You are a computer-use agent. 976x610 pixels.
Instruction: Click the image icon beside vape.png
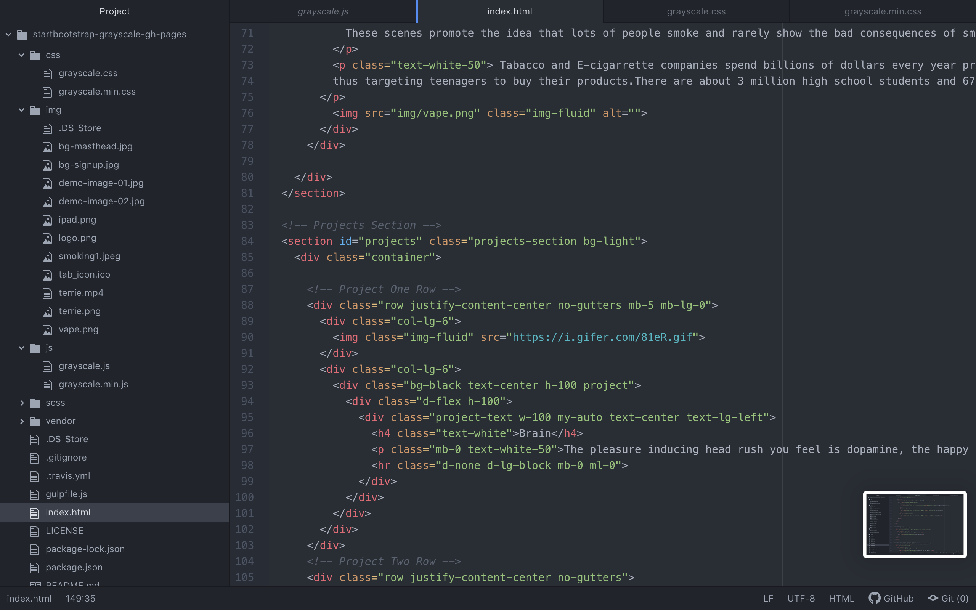[47, 330]
